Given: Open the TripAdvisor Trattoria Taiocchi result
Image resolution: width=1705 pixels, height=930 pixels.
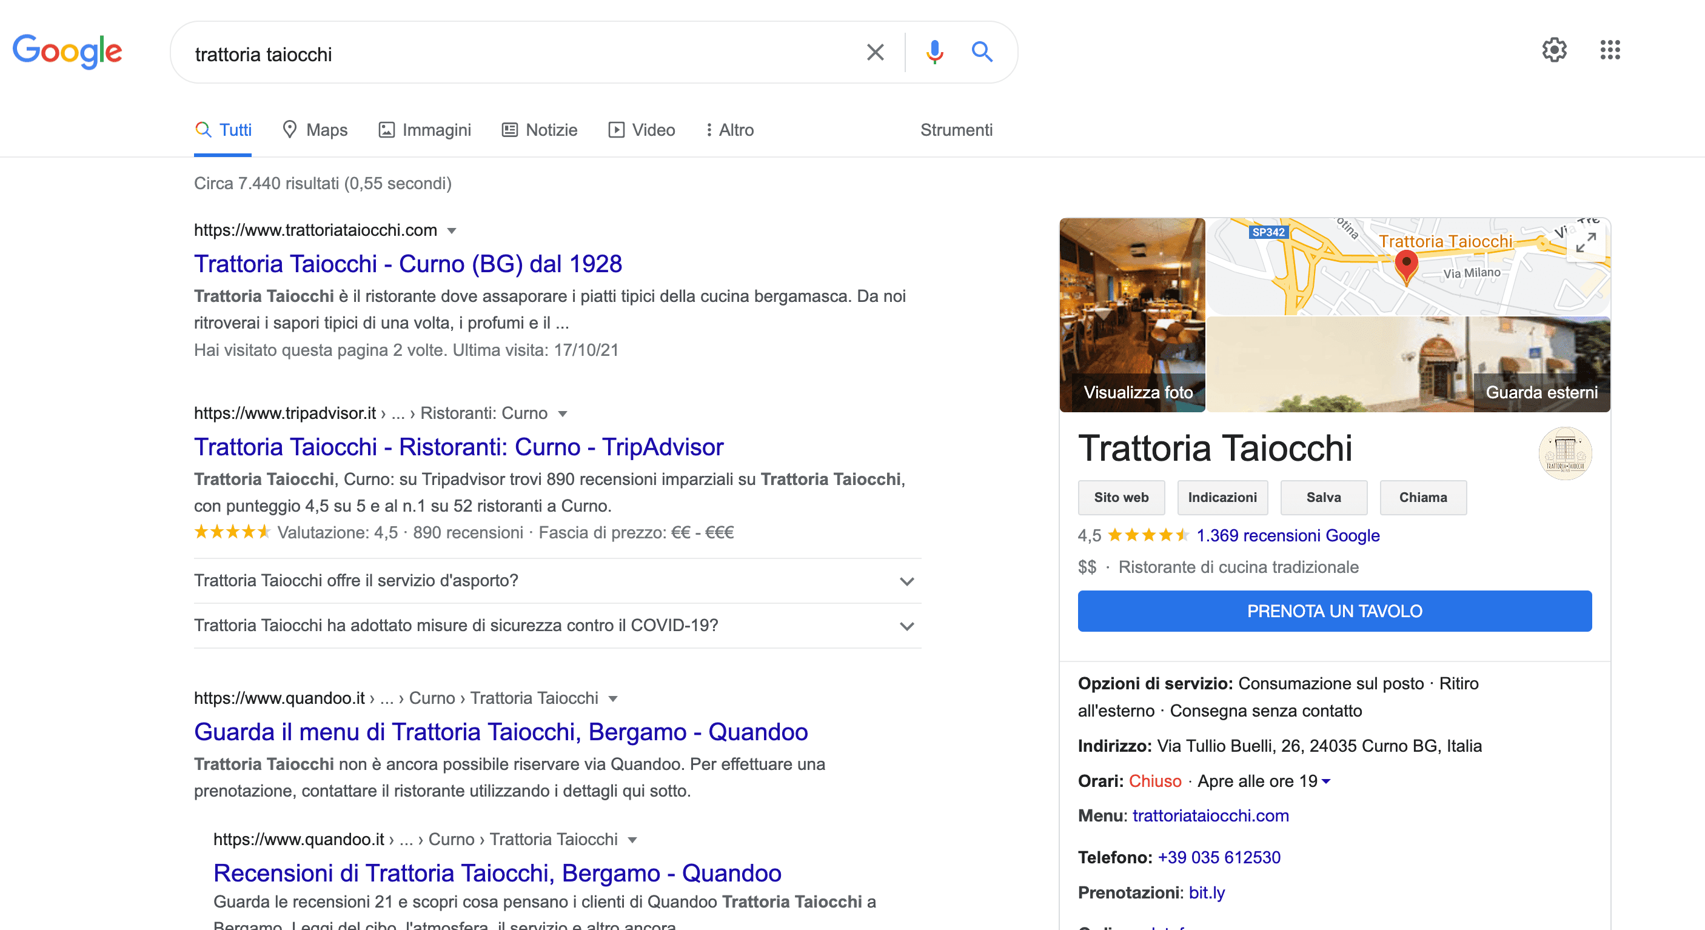Looking at the screenshot, I should [x=458, y=447].
